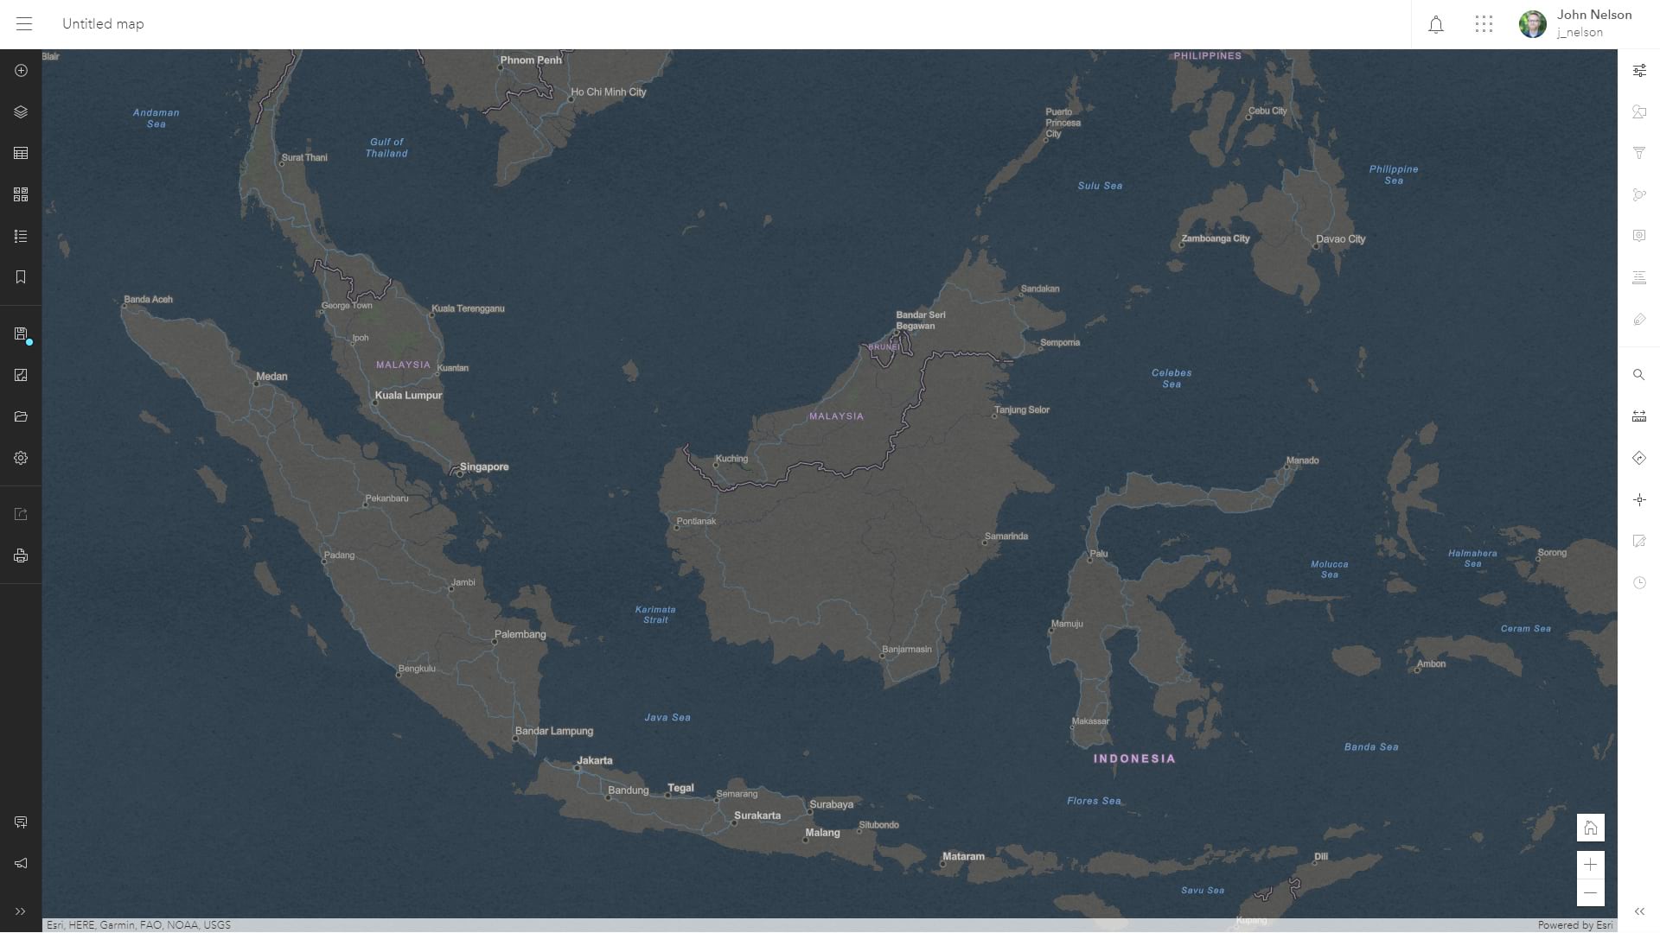Open the map search magnifier

click(x=1638, y=375)
